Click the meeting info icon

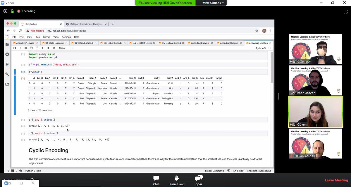point(6,11)
